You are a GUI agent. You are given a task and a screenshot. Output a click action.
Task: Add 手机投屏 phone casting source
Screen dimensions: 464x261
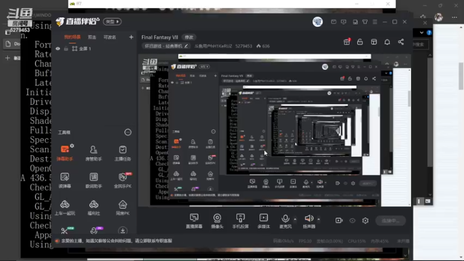click(x=240, y=221)
